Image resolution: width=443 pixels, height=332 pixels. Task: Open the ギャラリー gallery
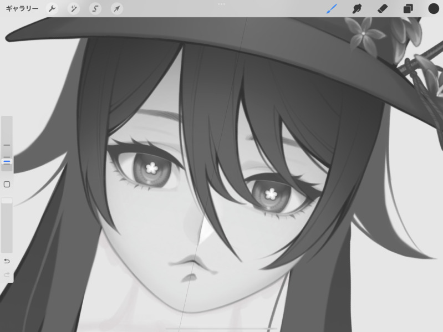22,8
